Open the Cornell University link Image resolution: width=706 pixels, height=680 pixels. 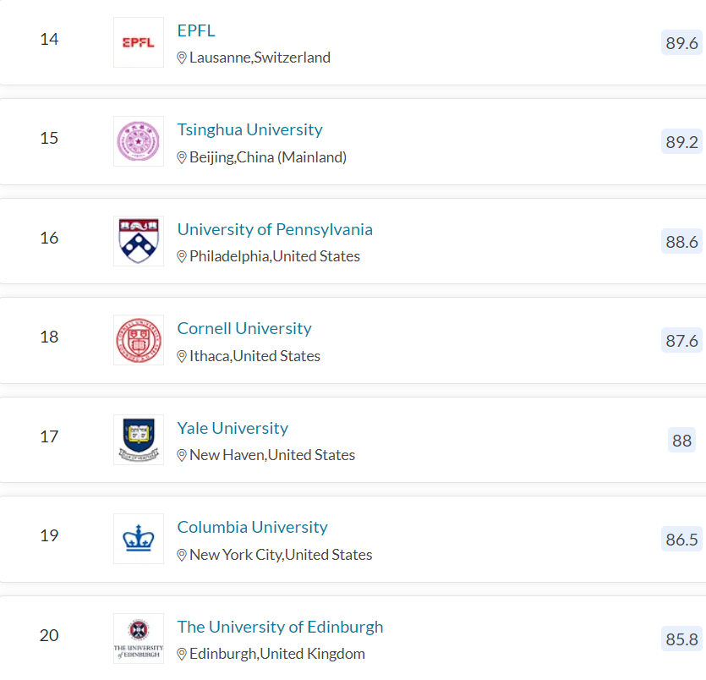pos(244,328)
